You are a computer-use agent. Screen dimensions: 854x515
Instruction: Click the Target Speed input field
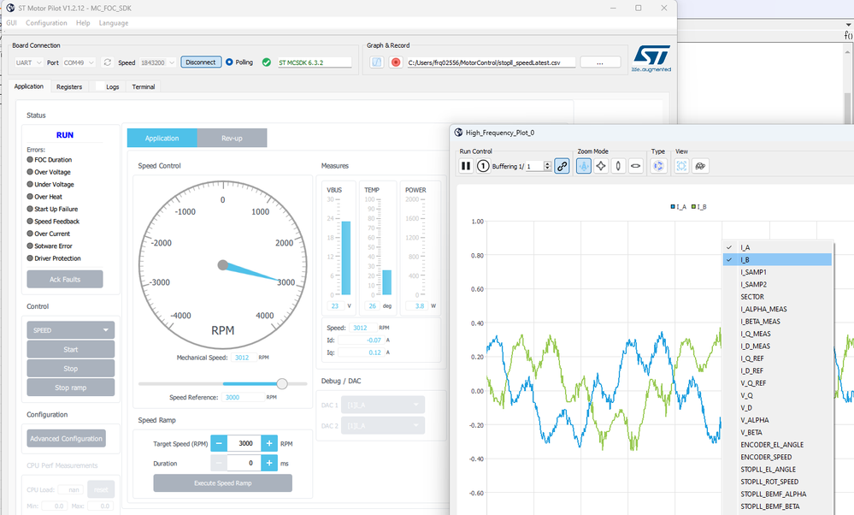[244, 444]
